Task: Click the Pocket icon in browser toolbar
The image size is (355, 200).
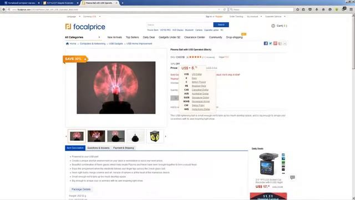Action: (310, 9)
